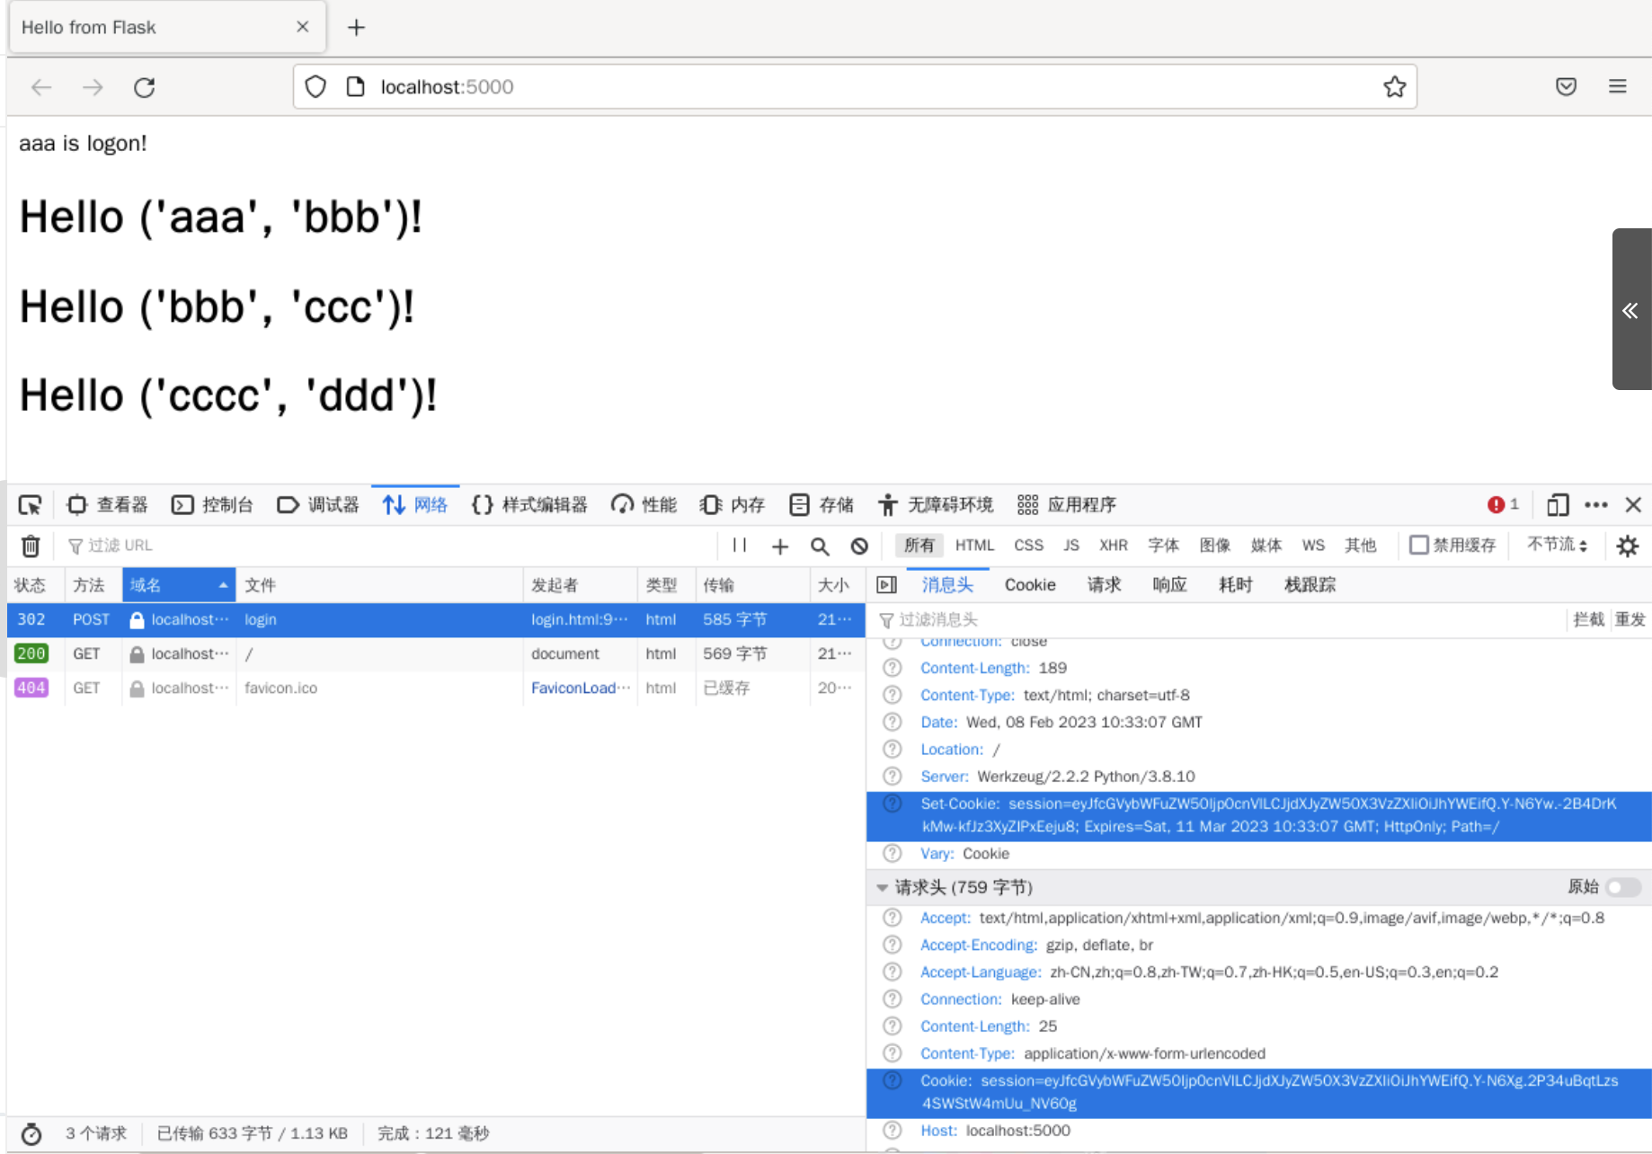The width and height of the screenshot is (1652, 1154).
Task: Click the FaviconLoad initiator link
Action: 580,688
